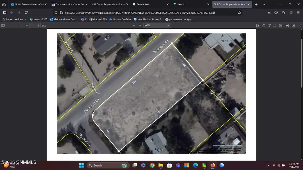The width and height of the screenshot is (303, 170).
Task: Open Firefox account menu
Action: click(276, 13)
